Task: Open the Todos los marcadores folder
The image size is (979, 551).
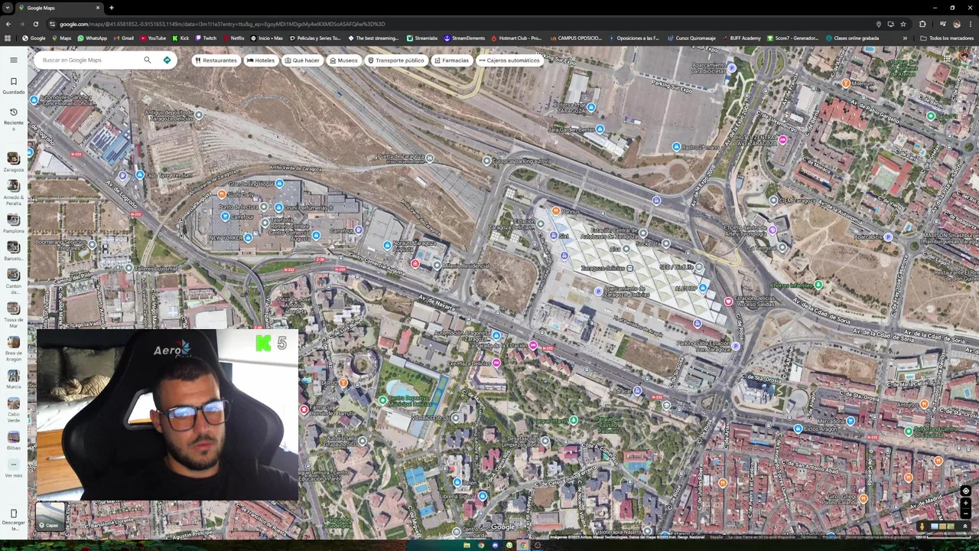Action: point(947,38)
